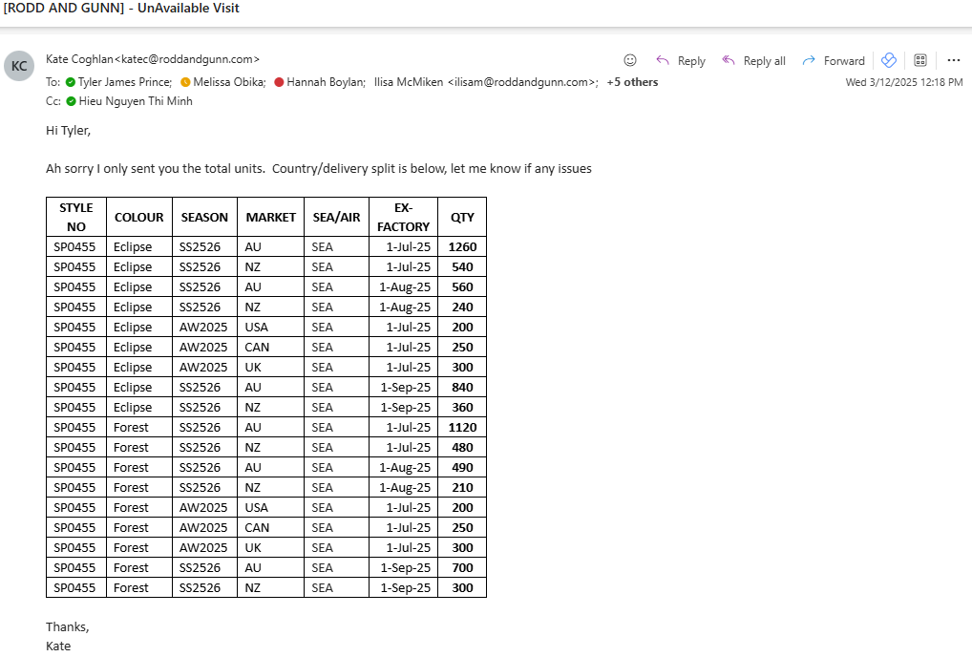Click the Reply all arrow icon

click(729, 60)
